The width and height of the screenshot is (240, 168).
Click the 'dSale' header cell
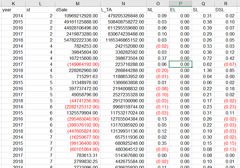coord(78,10)
